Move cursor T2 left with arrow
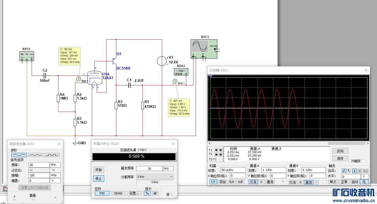 coord(217,154)
